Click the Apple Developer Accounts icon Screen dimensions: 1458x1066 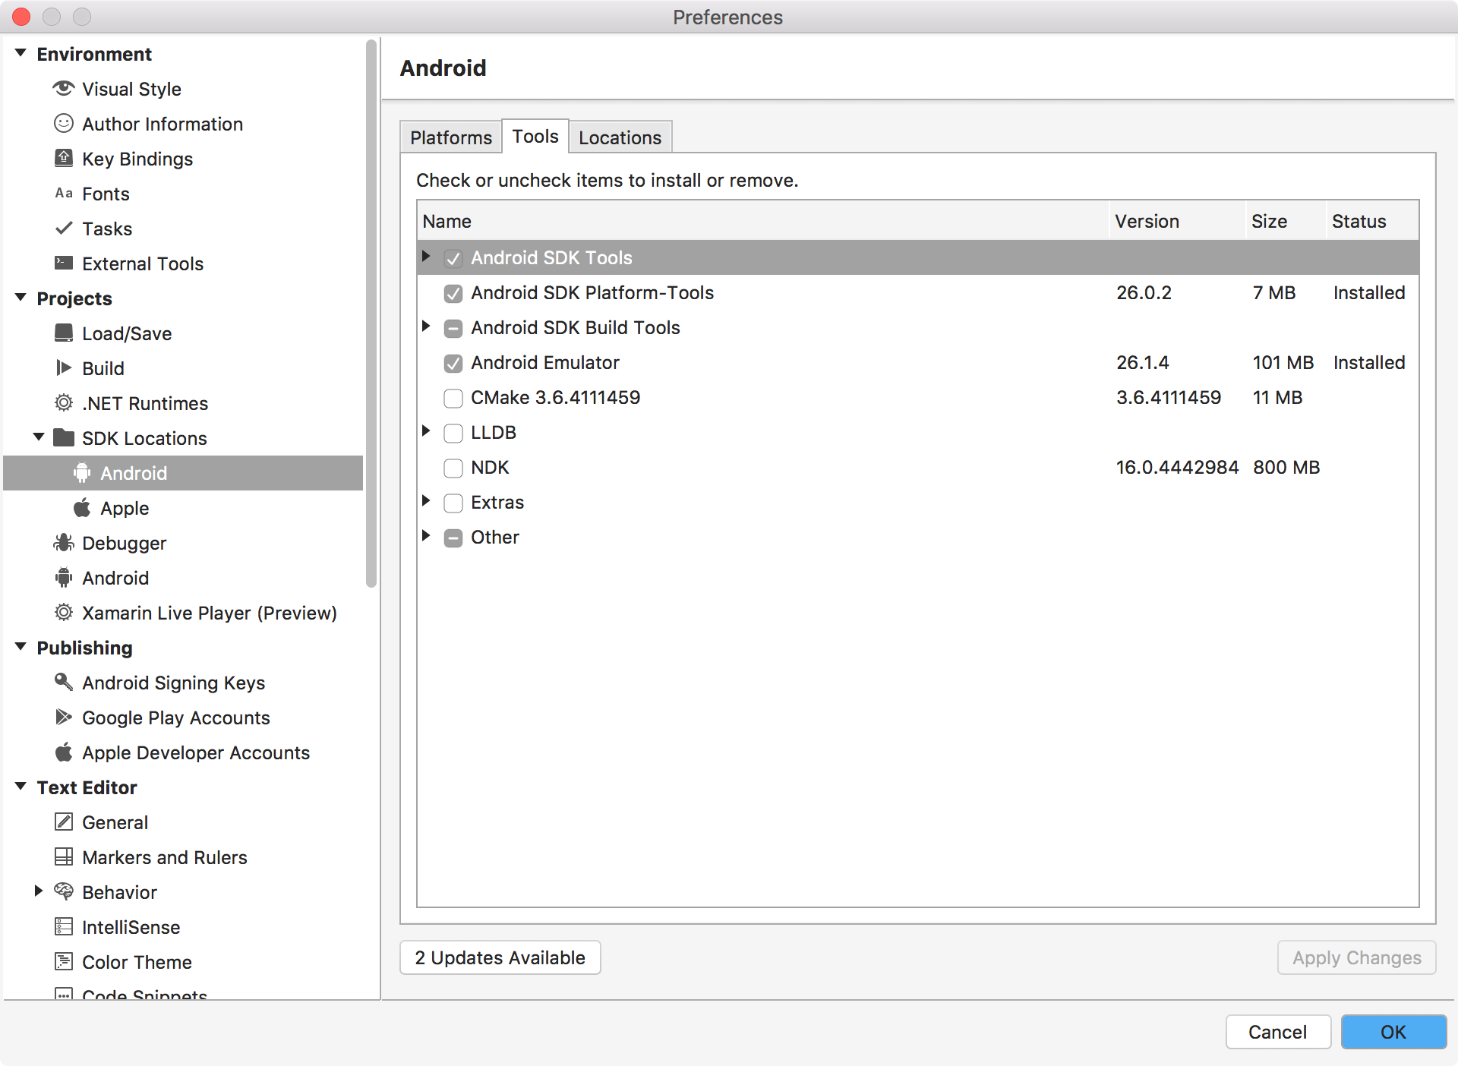64,752
